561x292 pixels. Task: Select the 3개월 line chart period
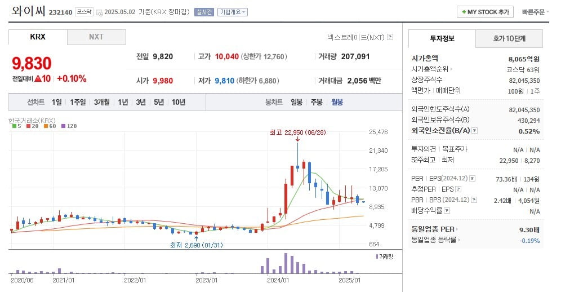click(x=101, y=102)
